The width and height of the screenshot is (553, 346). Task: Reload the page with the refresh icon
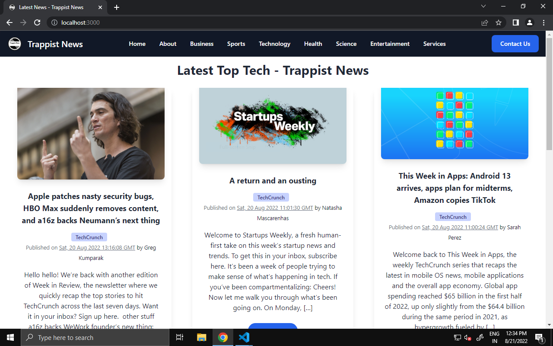point(37,22)
